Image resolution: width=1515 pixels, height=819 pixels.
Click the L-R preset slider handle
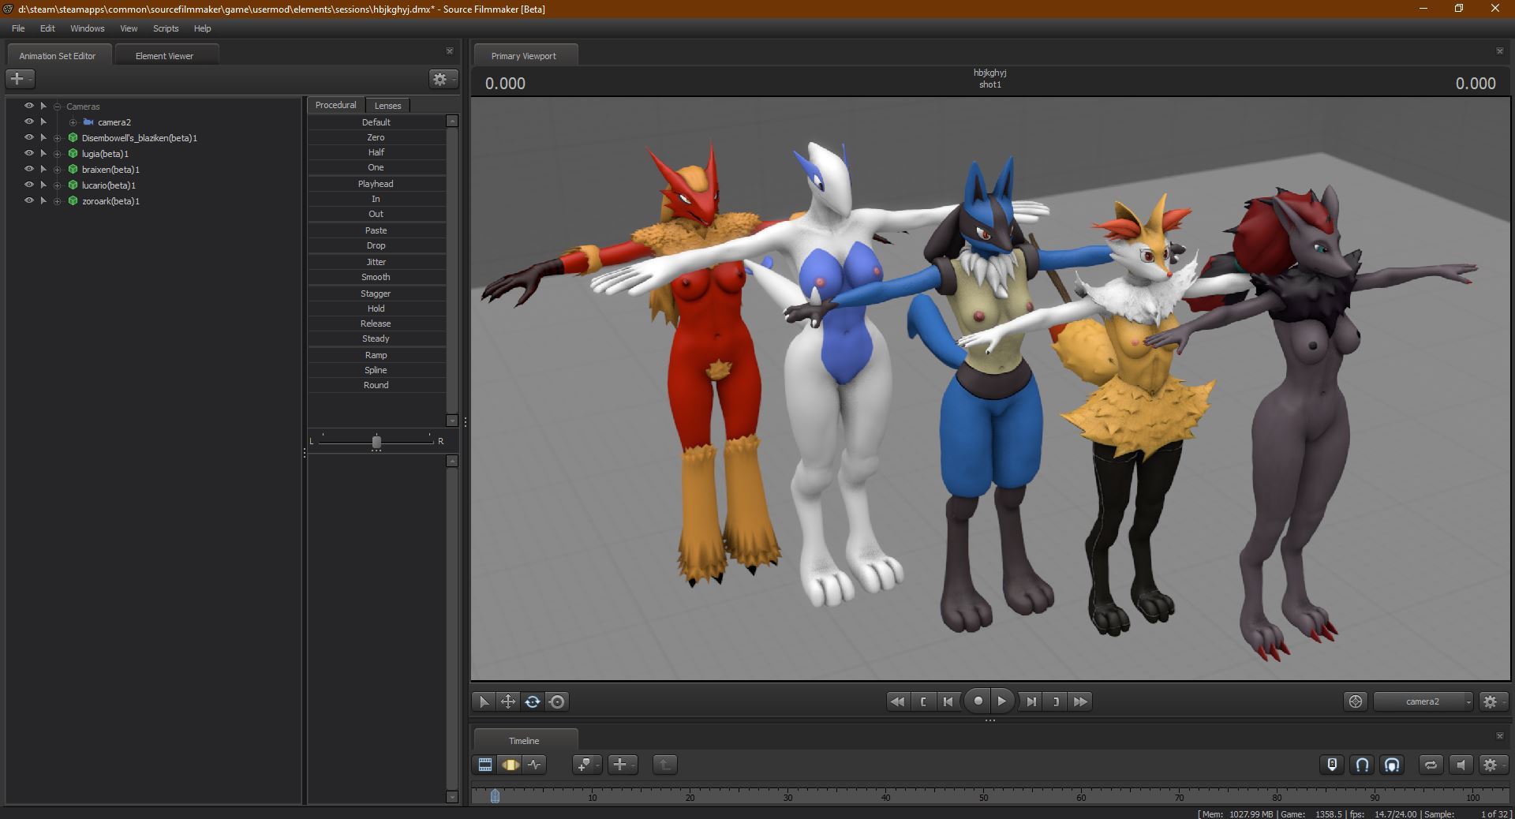(376, 442)
